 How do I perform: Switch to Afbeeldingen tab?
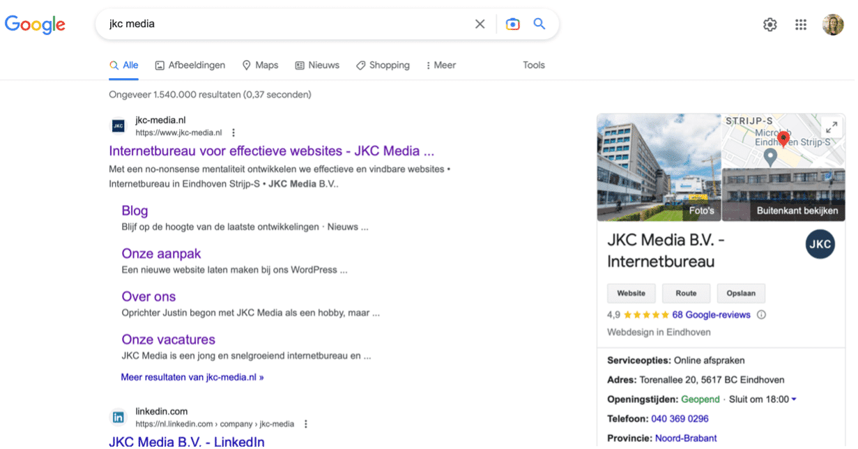(x=190, y=66)
